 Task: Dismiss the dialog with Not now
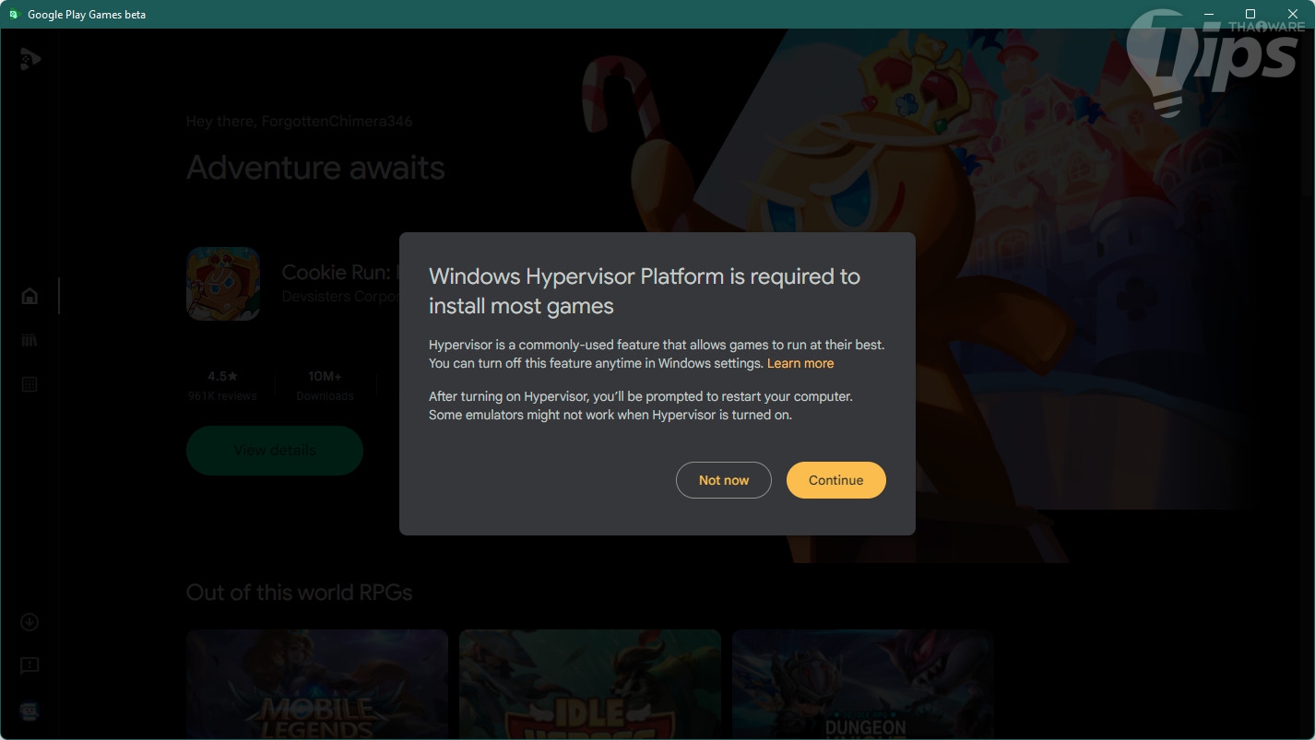click(x=724, y=480)
